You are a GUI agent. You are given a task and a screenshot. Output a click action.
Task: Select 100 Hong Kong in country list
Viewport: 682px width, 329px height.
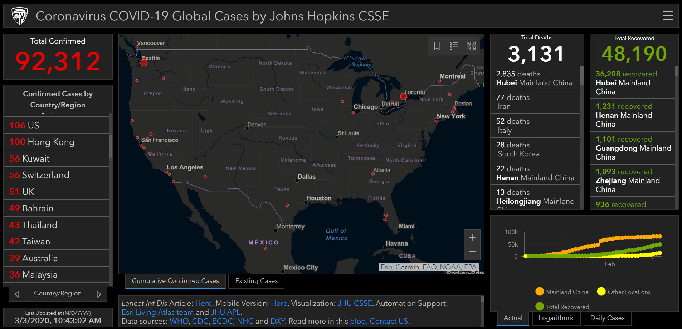(56, 142)
